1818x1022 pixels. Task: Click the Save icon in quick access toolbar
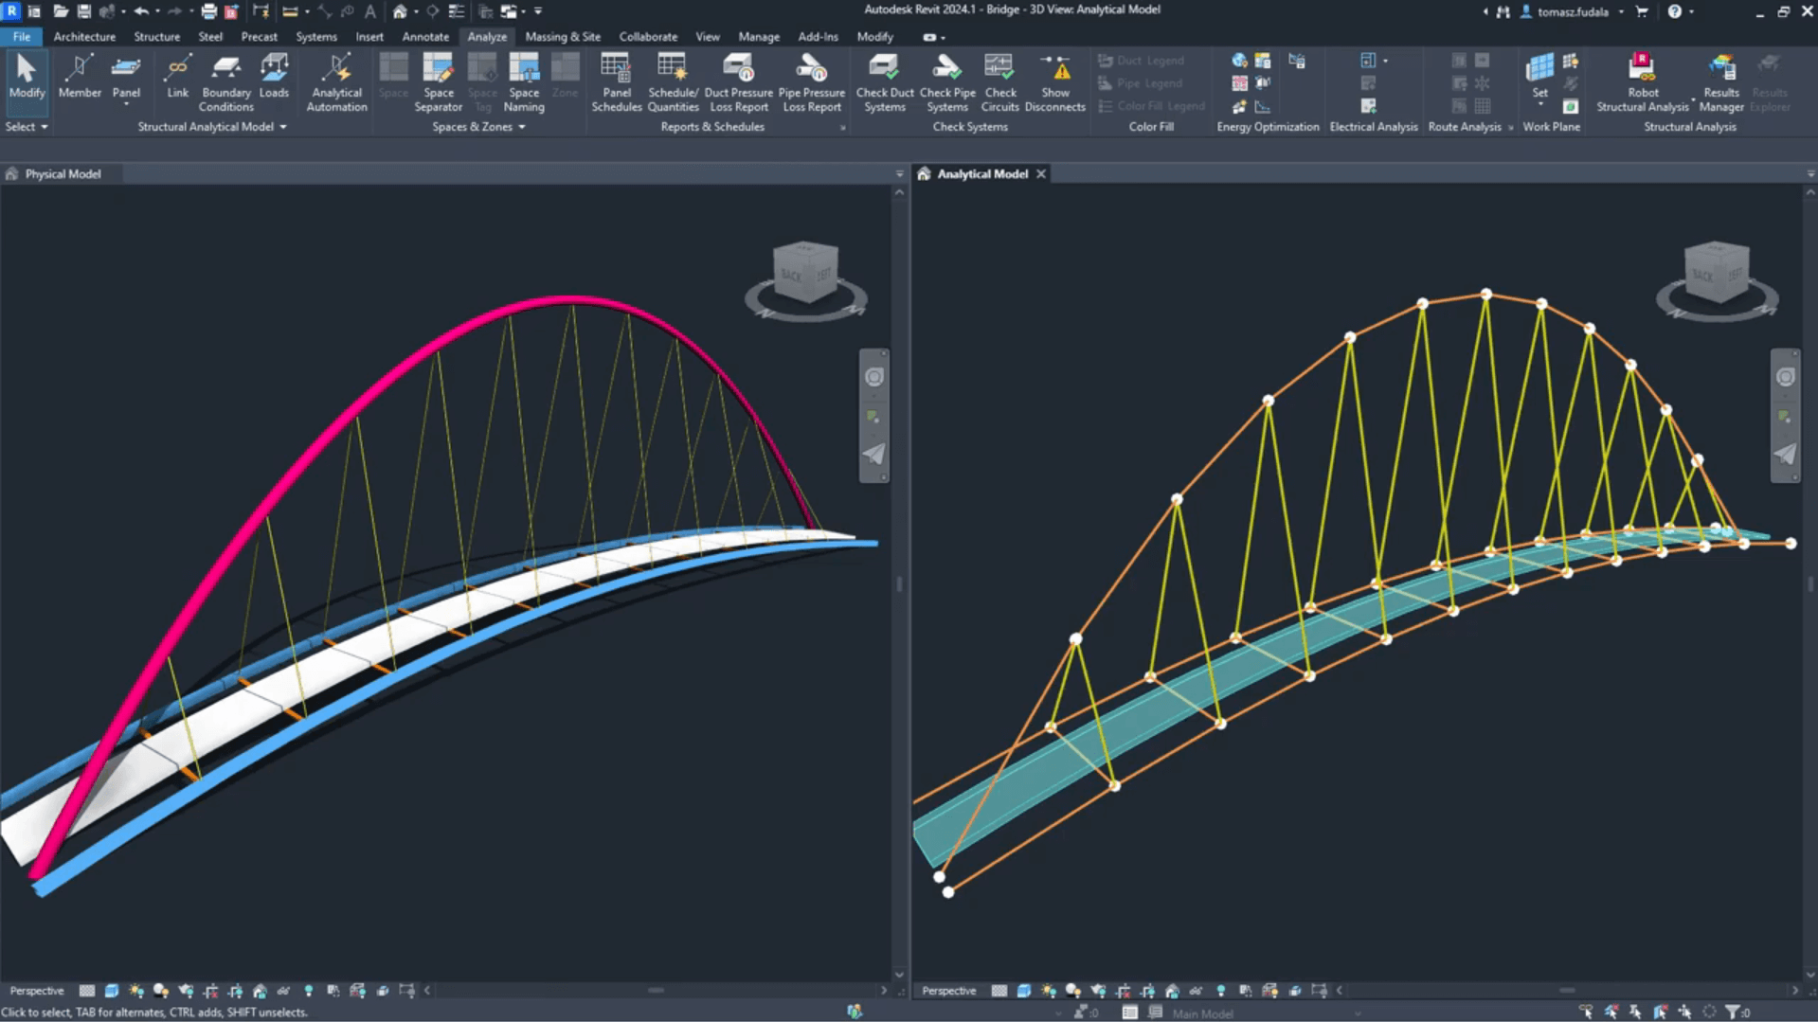83,11
